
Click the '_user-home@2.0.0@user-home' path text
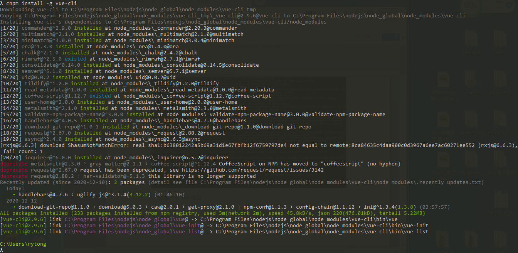(197, 102)
